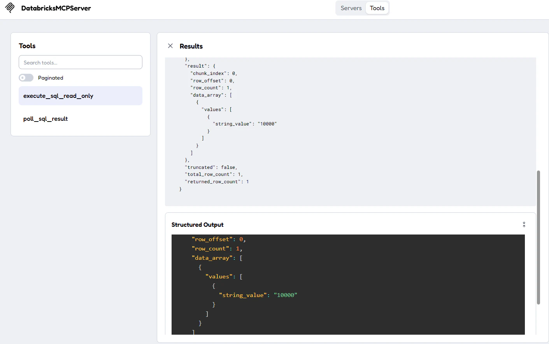
Task: Click "row_count": 1 in Structured Output
Action: (x=217, y=248)
